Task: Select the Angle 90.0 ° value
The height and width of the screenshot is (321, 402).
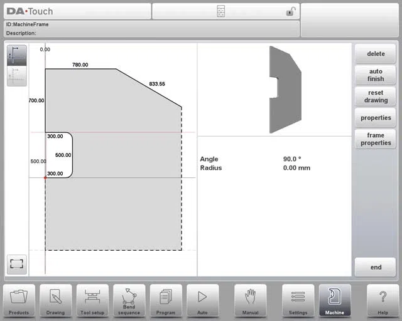Action: (292, 159)
